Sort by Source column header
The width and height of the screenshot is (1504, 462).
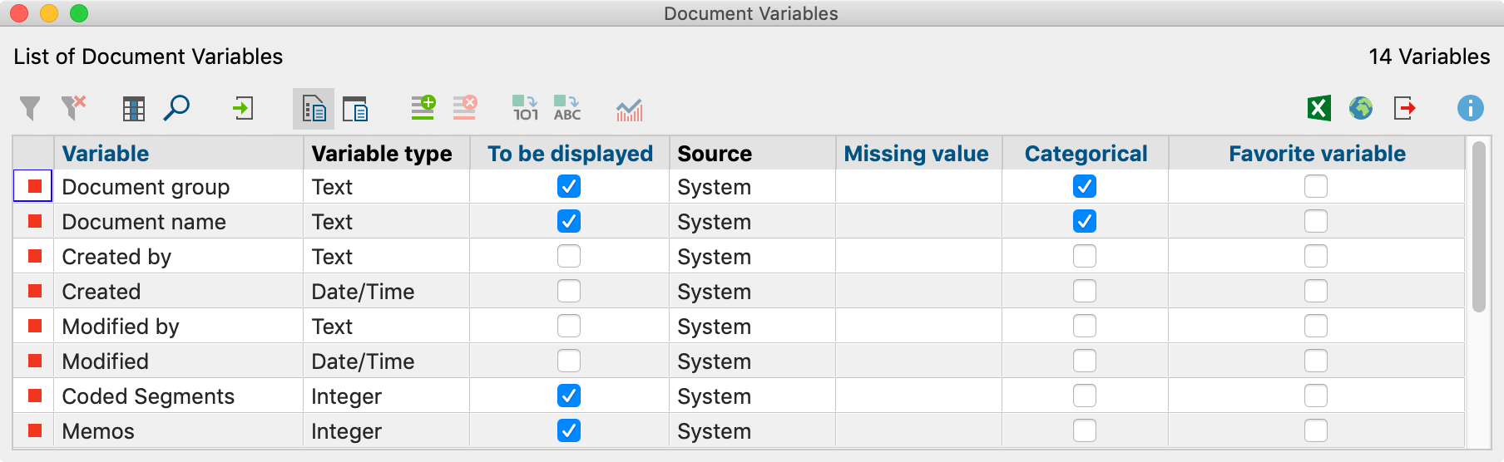point(753,153)
